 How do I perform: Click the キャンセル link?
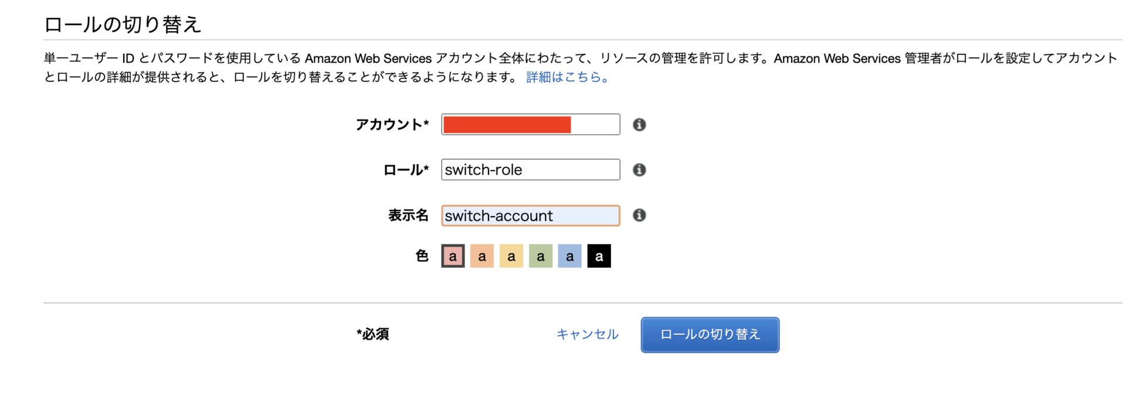[x=587, y=334]
